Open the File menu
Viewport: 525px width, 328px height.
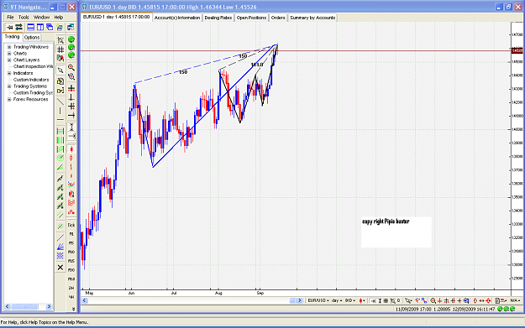click(x=10, y=17)
